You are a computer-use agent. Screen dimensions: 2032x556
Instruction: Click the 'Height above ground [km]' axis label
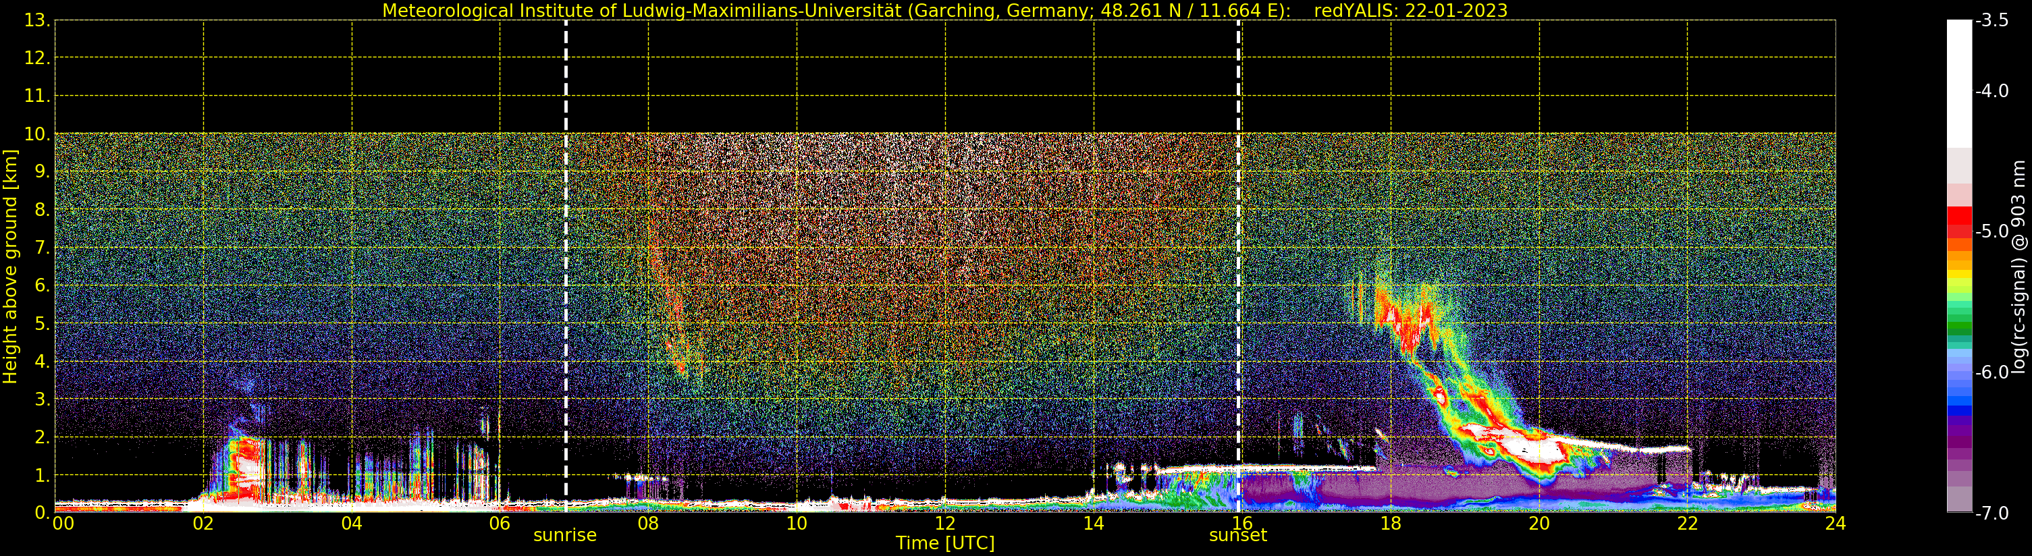[10, 267]
